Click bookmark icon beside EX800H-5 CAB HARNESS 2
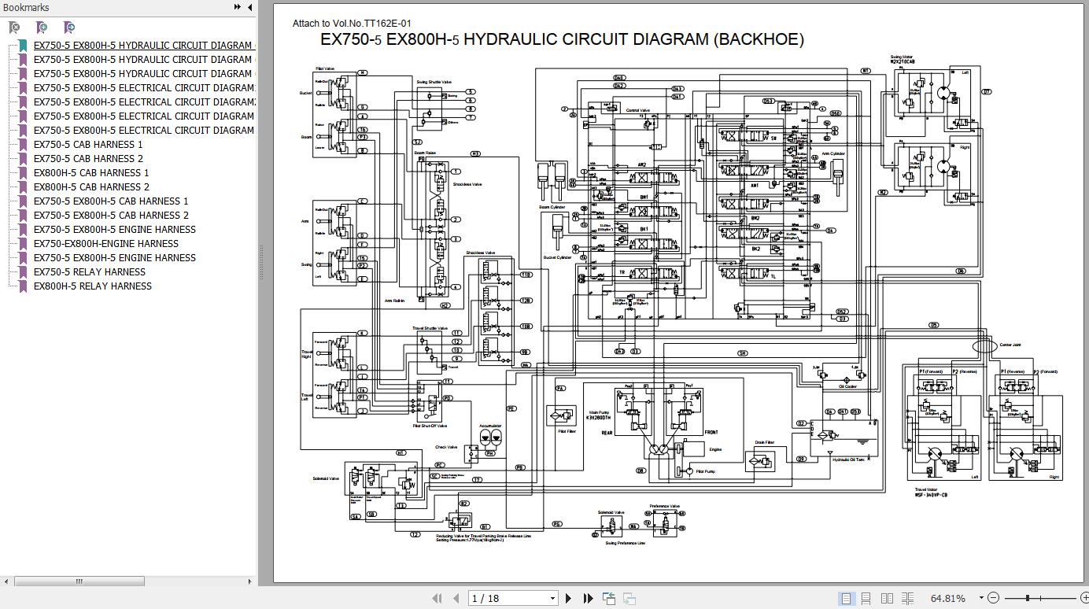This screenshot has height=609, width=1089. point(23,187)
